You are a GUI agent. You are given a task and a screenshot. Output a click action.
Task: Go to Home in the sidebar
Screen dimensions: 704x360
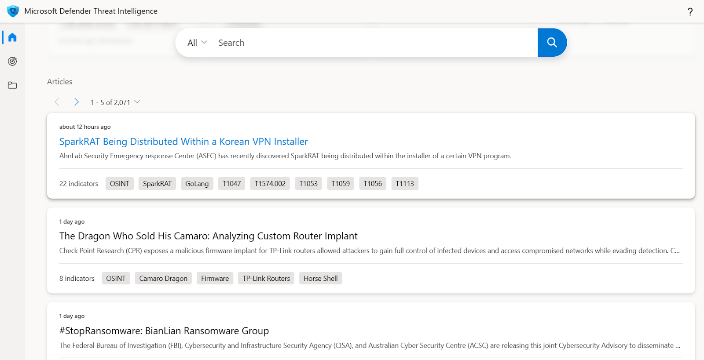pyautogui.click(x=12, y=37)
